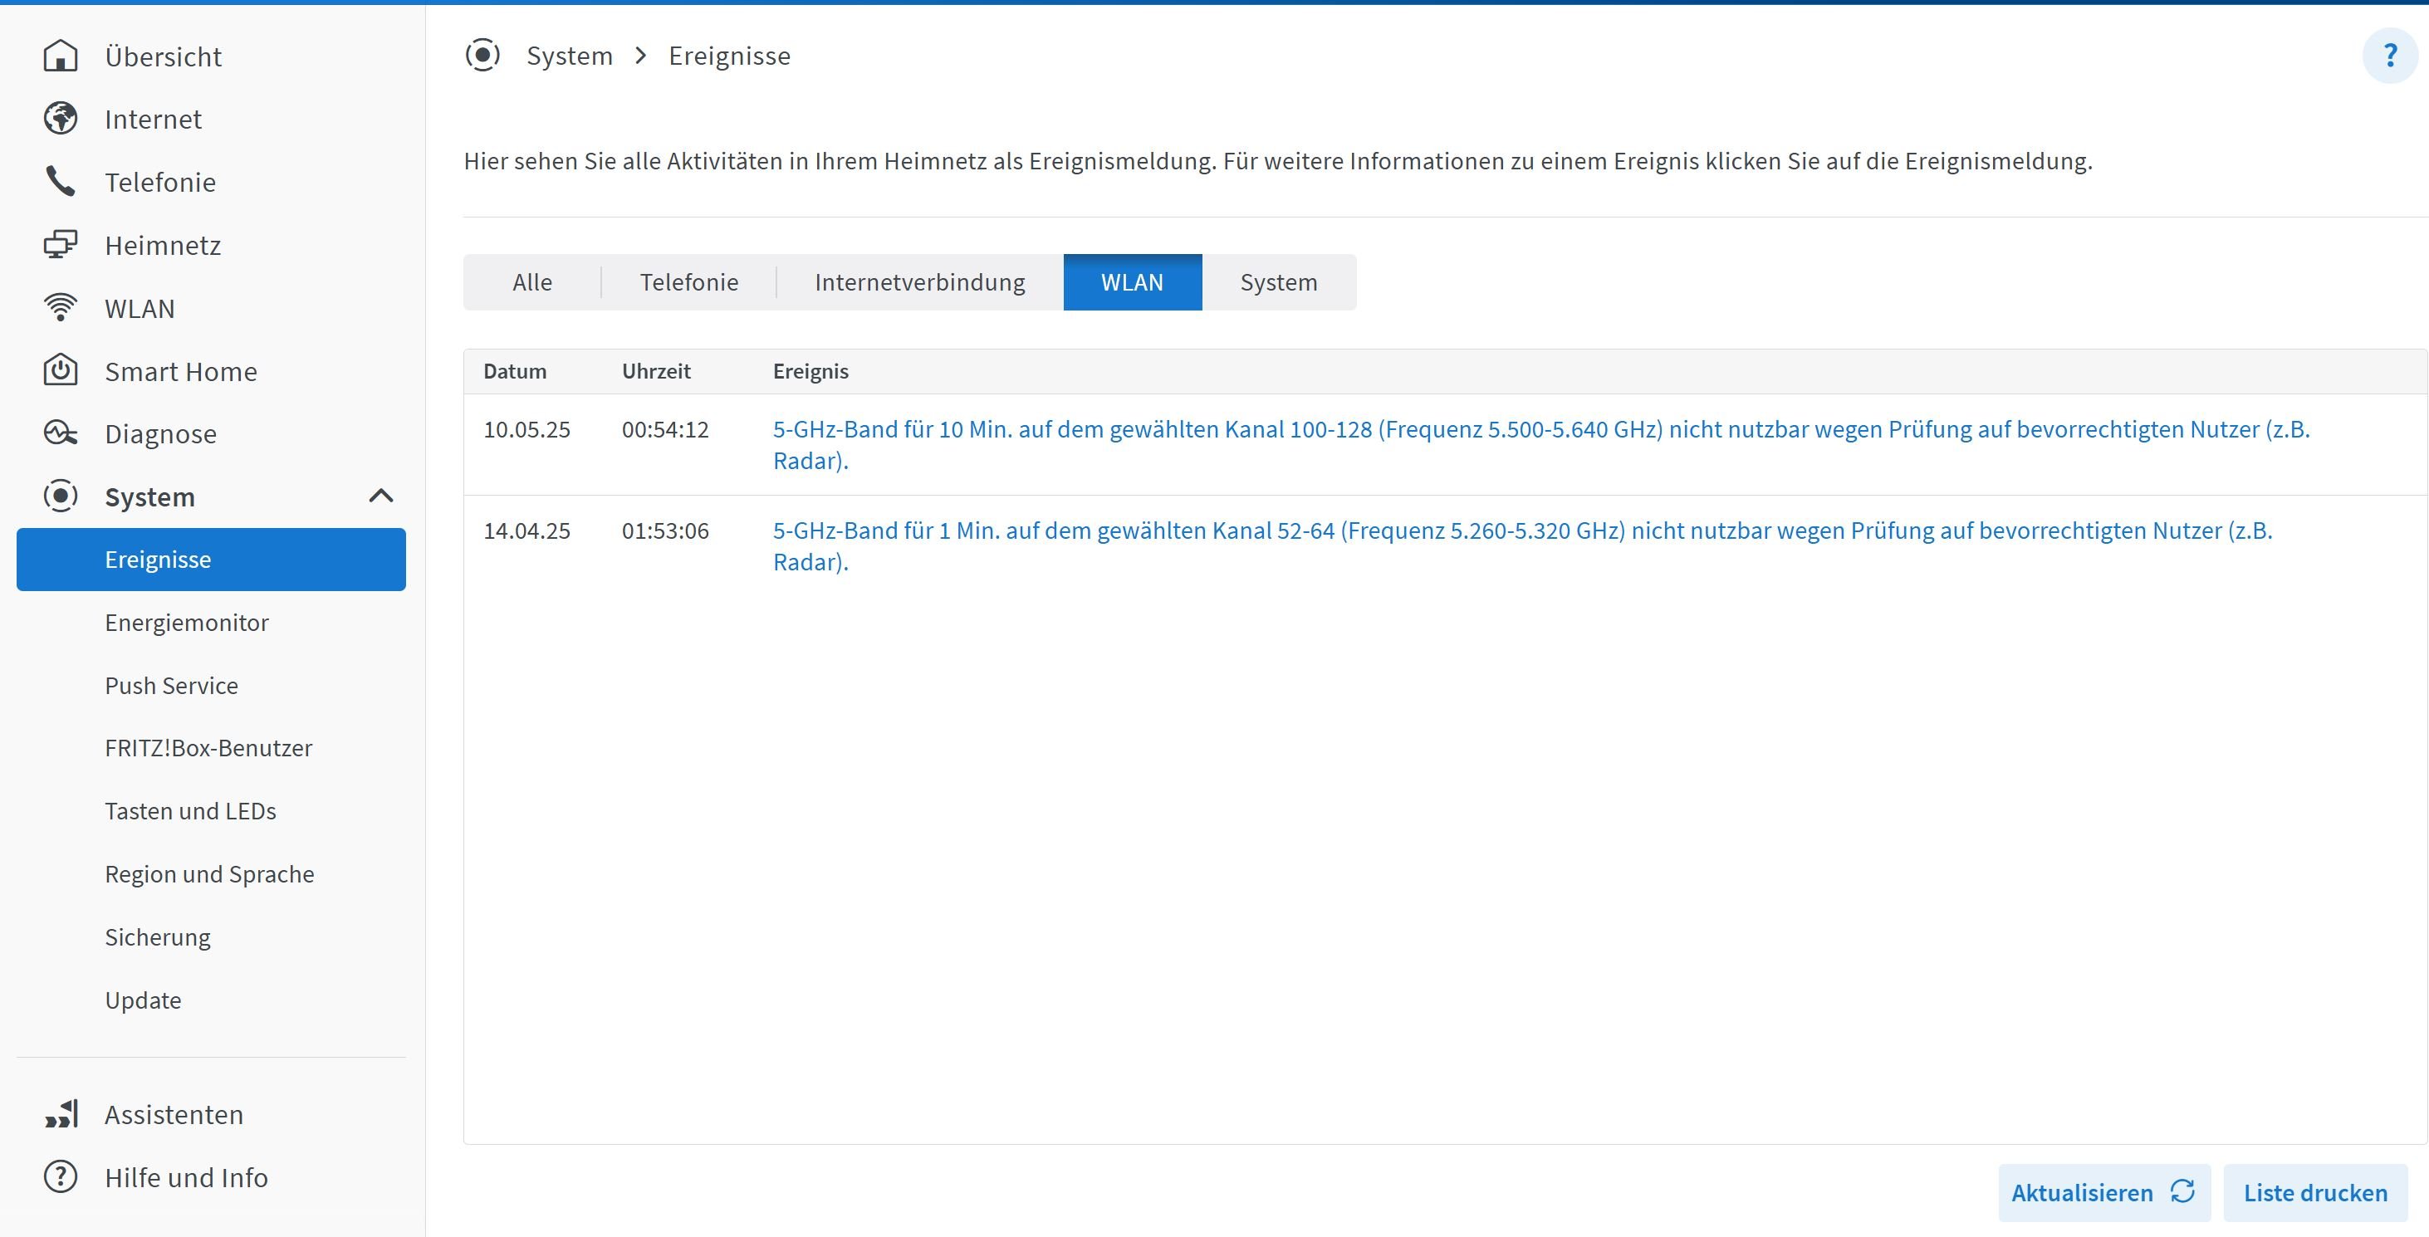Select the System events tab
The image size is (2429, 1237).
(x=1278, y=282)
